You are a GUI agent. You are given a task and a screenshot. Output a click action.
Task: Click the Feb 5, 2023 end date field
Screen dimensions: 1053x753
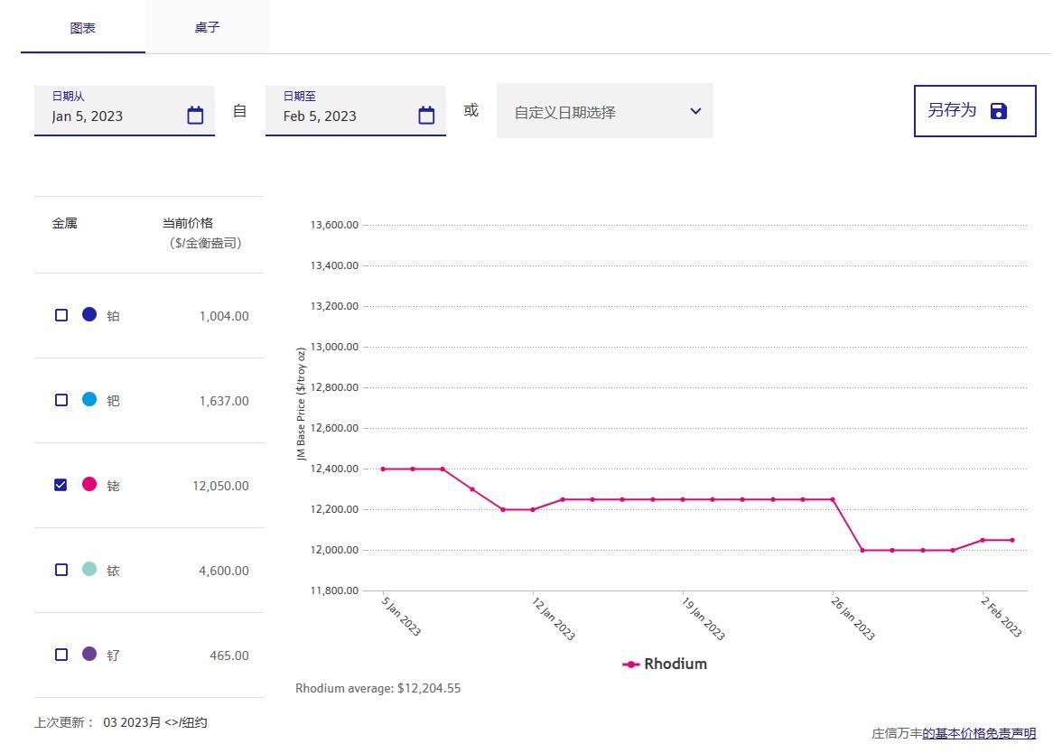point(340,116)
